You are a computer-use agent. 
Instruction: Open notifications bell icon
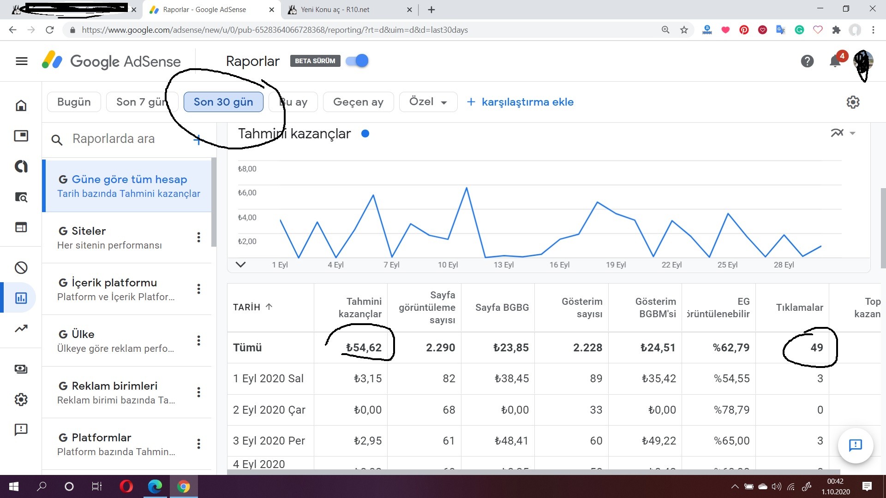pos(835,61)
